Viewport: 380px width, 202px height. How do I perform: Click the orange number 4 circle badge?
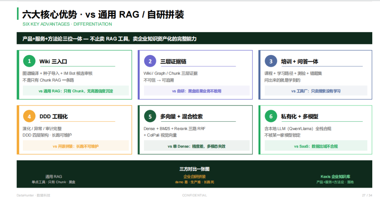pyautogui.click(x=29, y=116)
